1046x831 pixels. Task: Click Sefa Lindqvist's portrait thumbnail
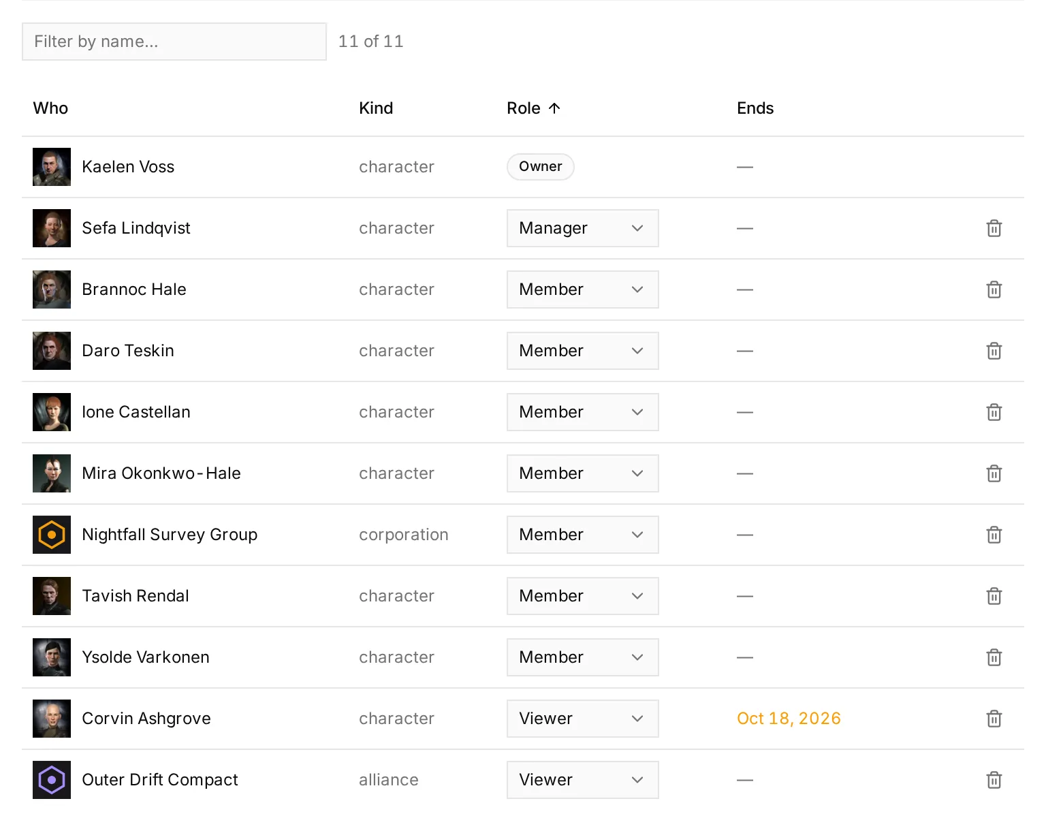point(52,228)
